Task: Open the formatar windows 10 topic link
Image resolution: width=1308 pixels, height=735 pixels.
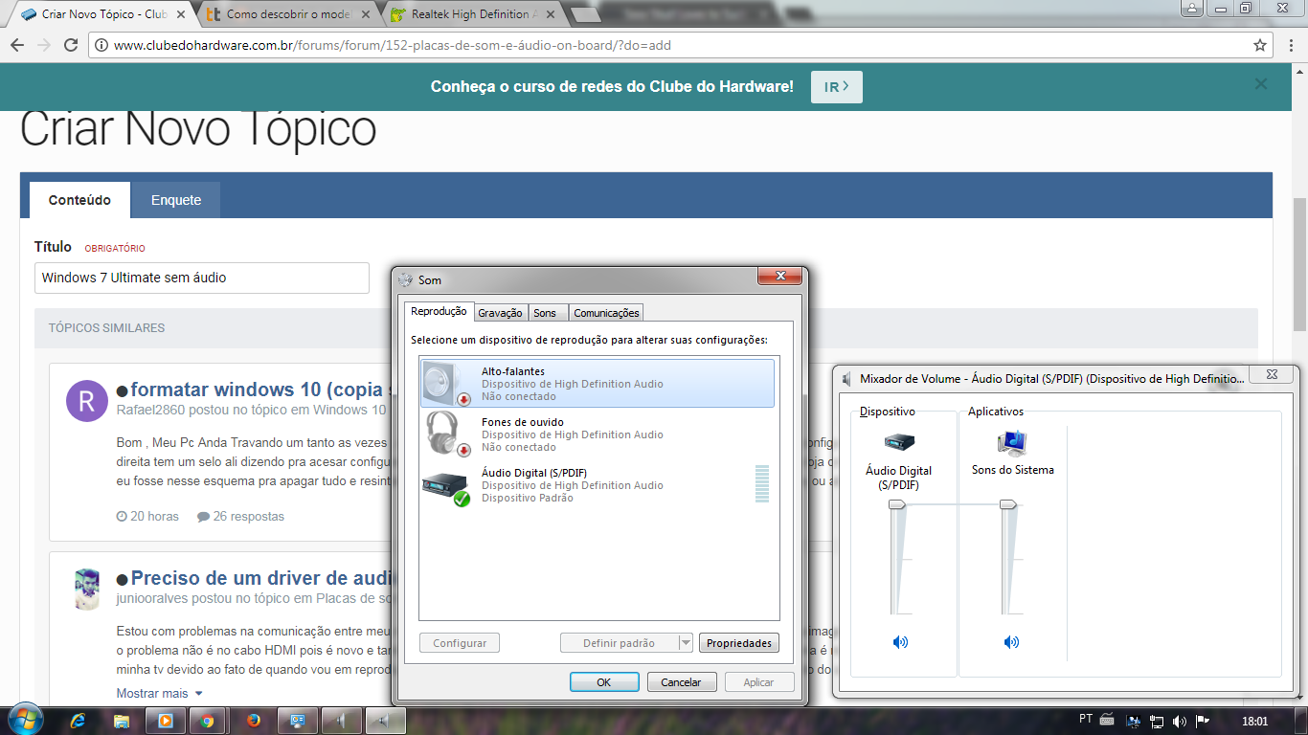Action: click(x=259, y=390)
